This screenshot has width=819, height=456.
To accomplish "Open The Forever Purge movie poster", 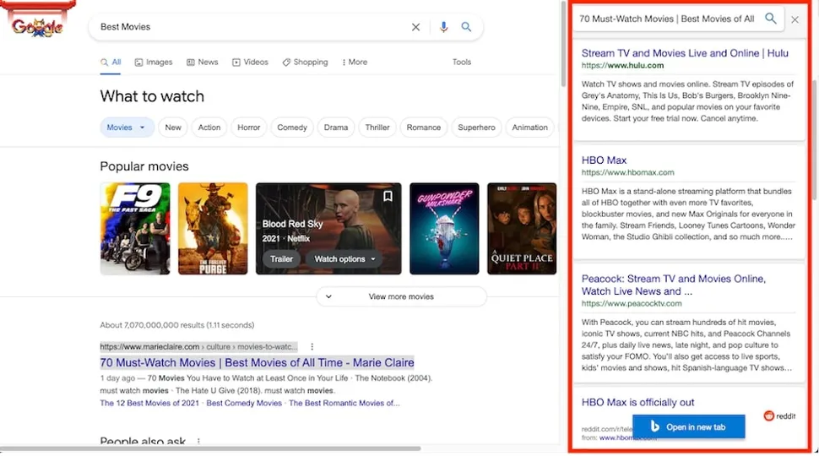I will 213,228.
